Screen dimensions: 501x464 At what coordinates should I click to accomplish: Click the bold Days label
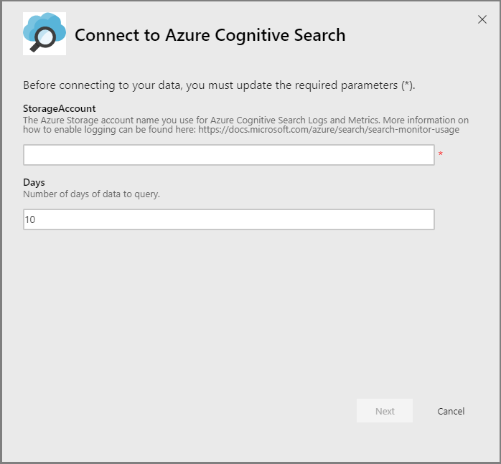34,182
